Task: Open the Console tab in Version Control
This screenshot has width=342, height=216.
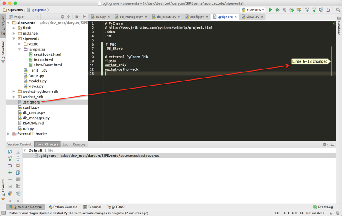Action: (79, 144)
